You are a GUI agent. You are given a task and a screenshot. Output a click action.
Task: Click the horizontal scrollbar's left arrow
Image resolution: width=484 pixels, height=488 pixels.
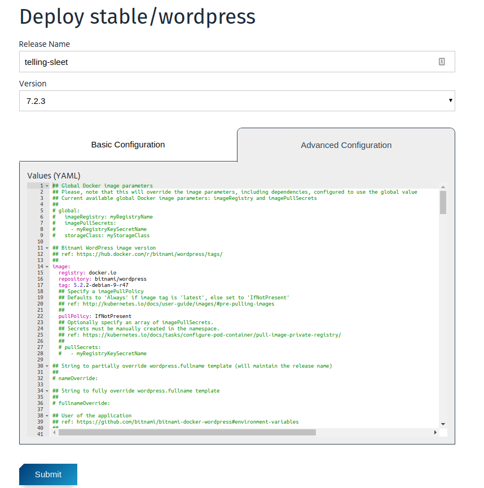click(55, 432)
